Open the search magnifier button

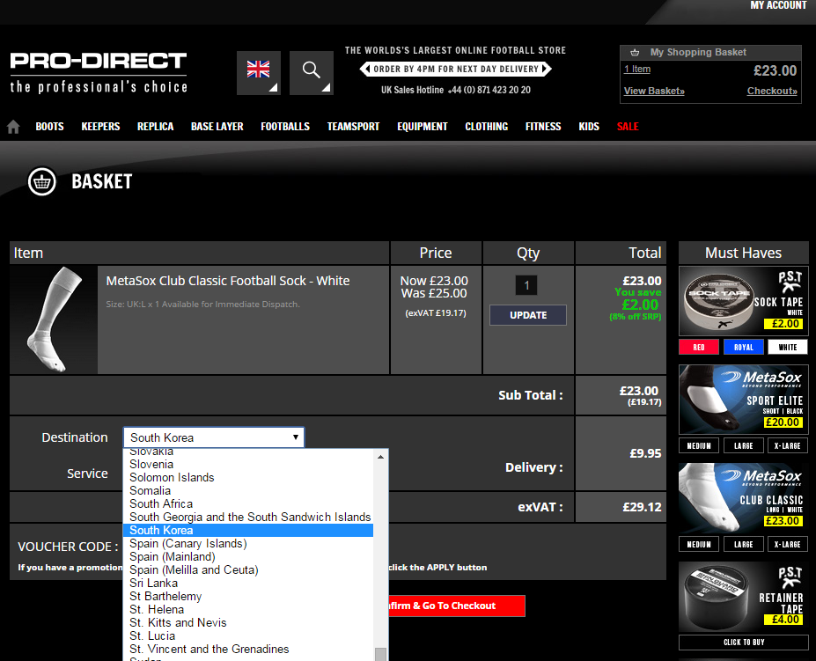(312, 73)
